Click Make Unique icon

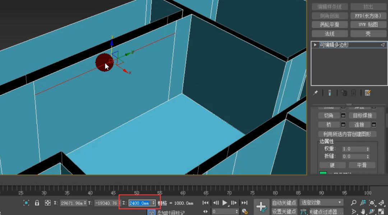coord(344,93)
